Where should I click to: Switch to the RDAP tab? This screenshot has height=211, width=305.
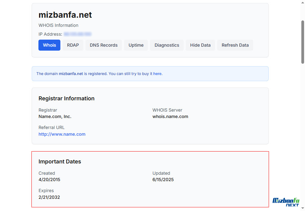(73, 45)
